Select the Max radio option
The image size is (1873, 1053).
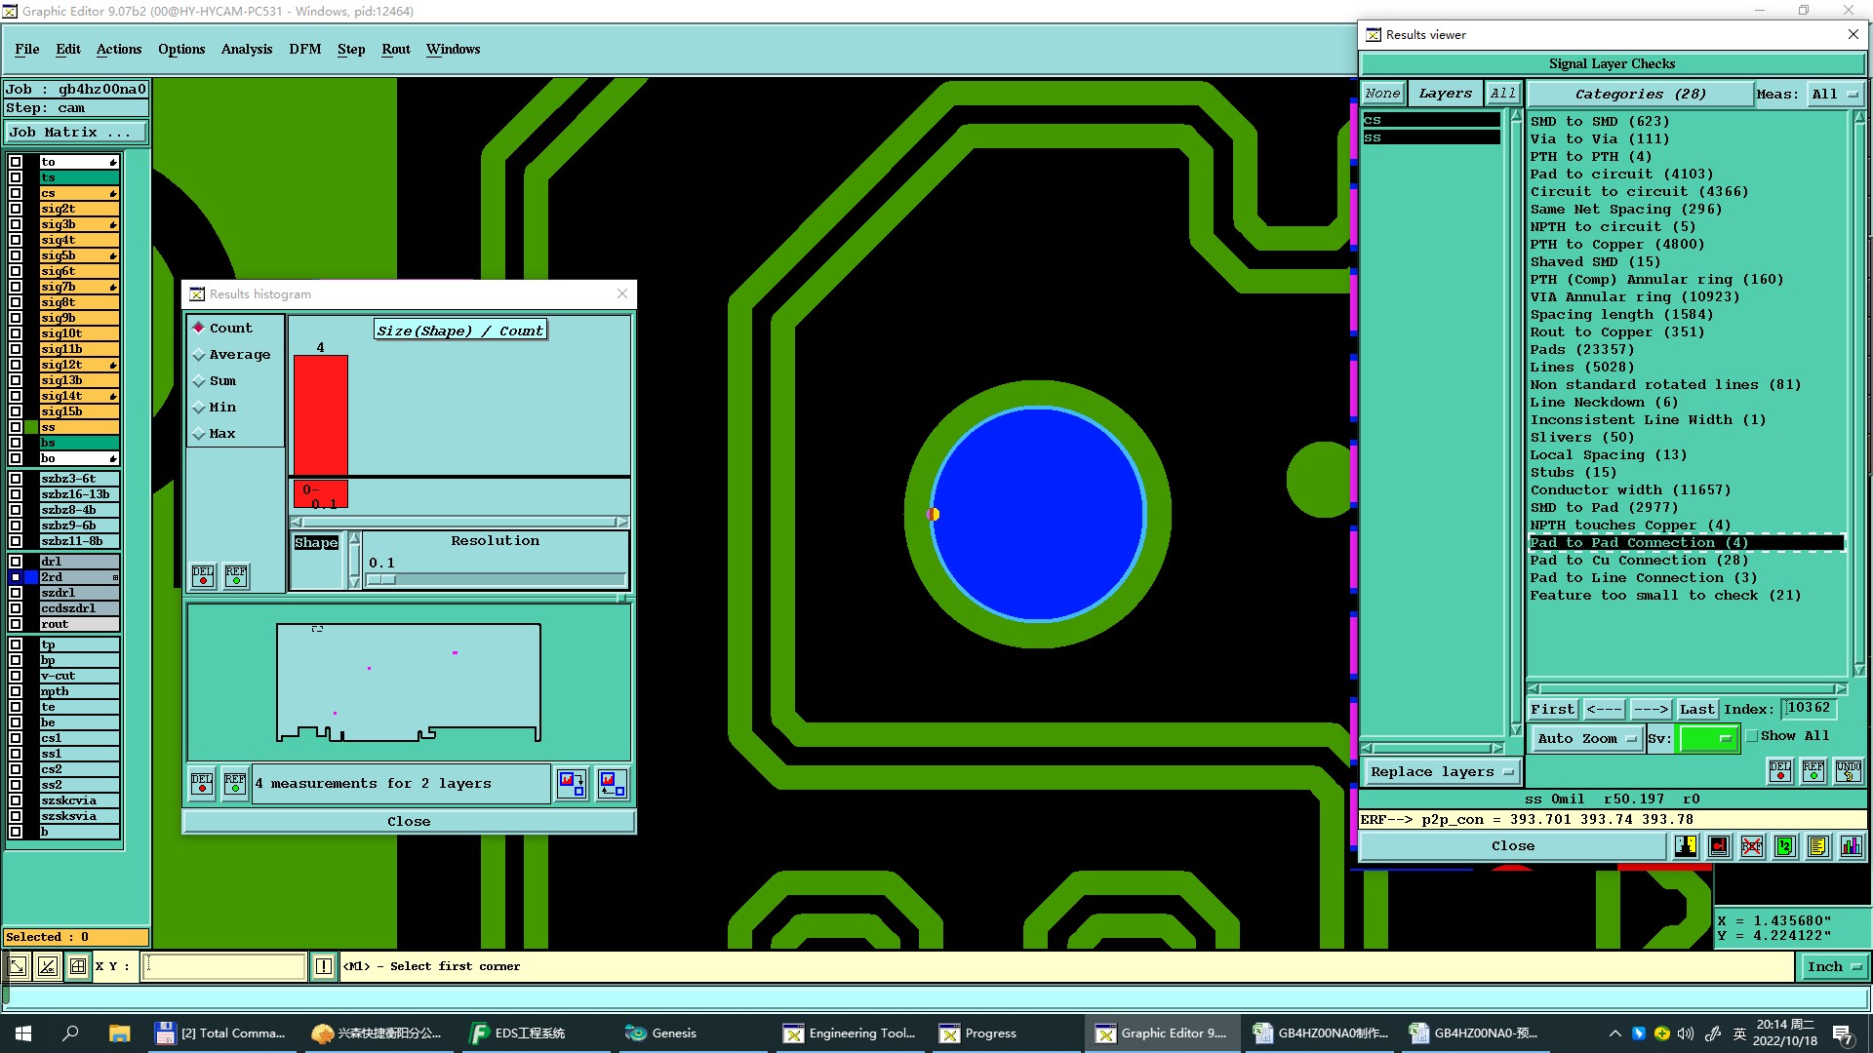[x=199, y=434]
